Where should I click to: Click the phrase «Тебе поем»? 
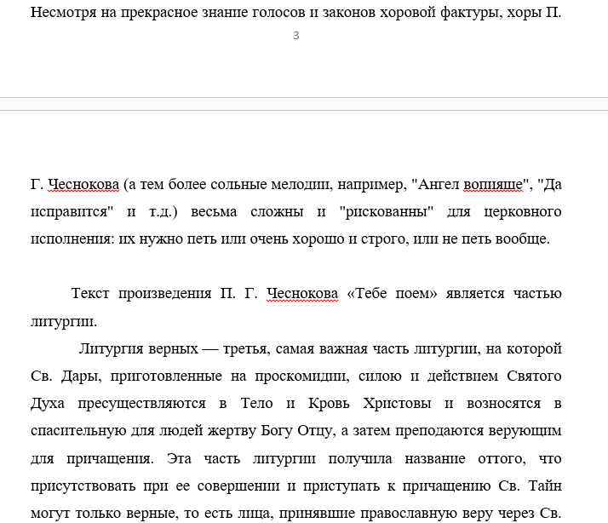pos(392,293)
